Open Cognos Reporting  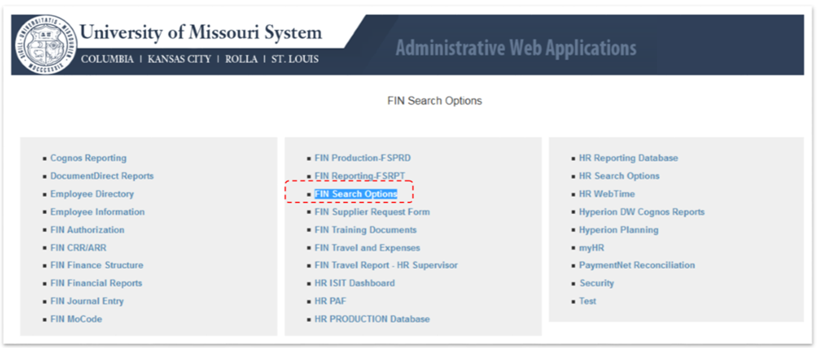(88, 158)
